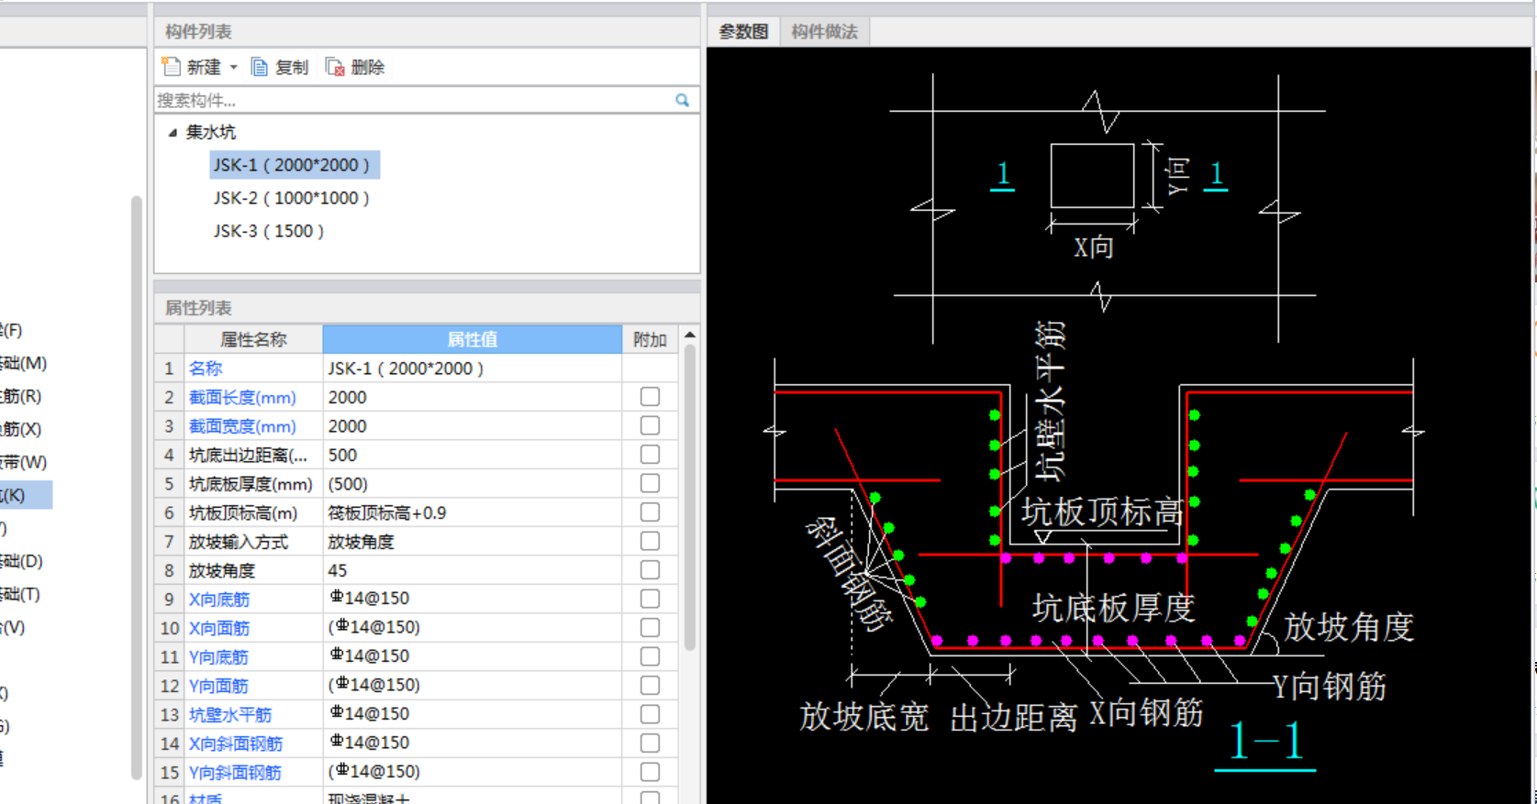Click the X向斜面钢筋 property name
This screenshot has height=804, width=1537.
(x=236, y=743)
